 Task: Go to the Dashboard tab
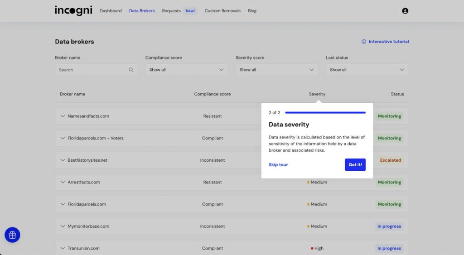111,11
